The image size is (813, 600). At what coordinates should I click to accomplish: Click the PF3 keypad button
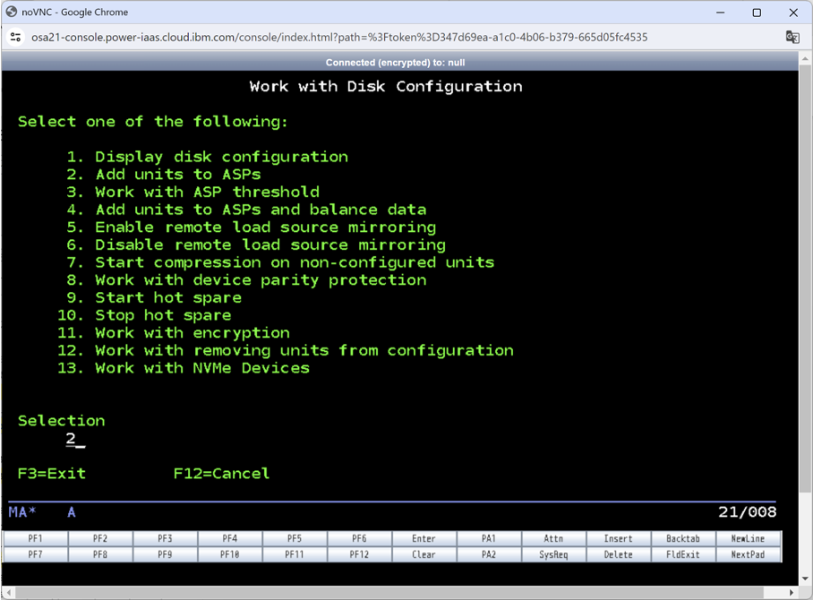click(165, 538)
